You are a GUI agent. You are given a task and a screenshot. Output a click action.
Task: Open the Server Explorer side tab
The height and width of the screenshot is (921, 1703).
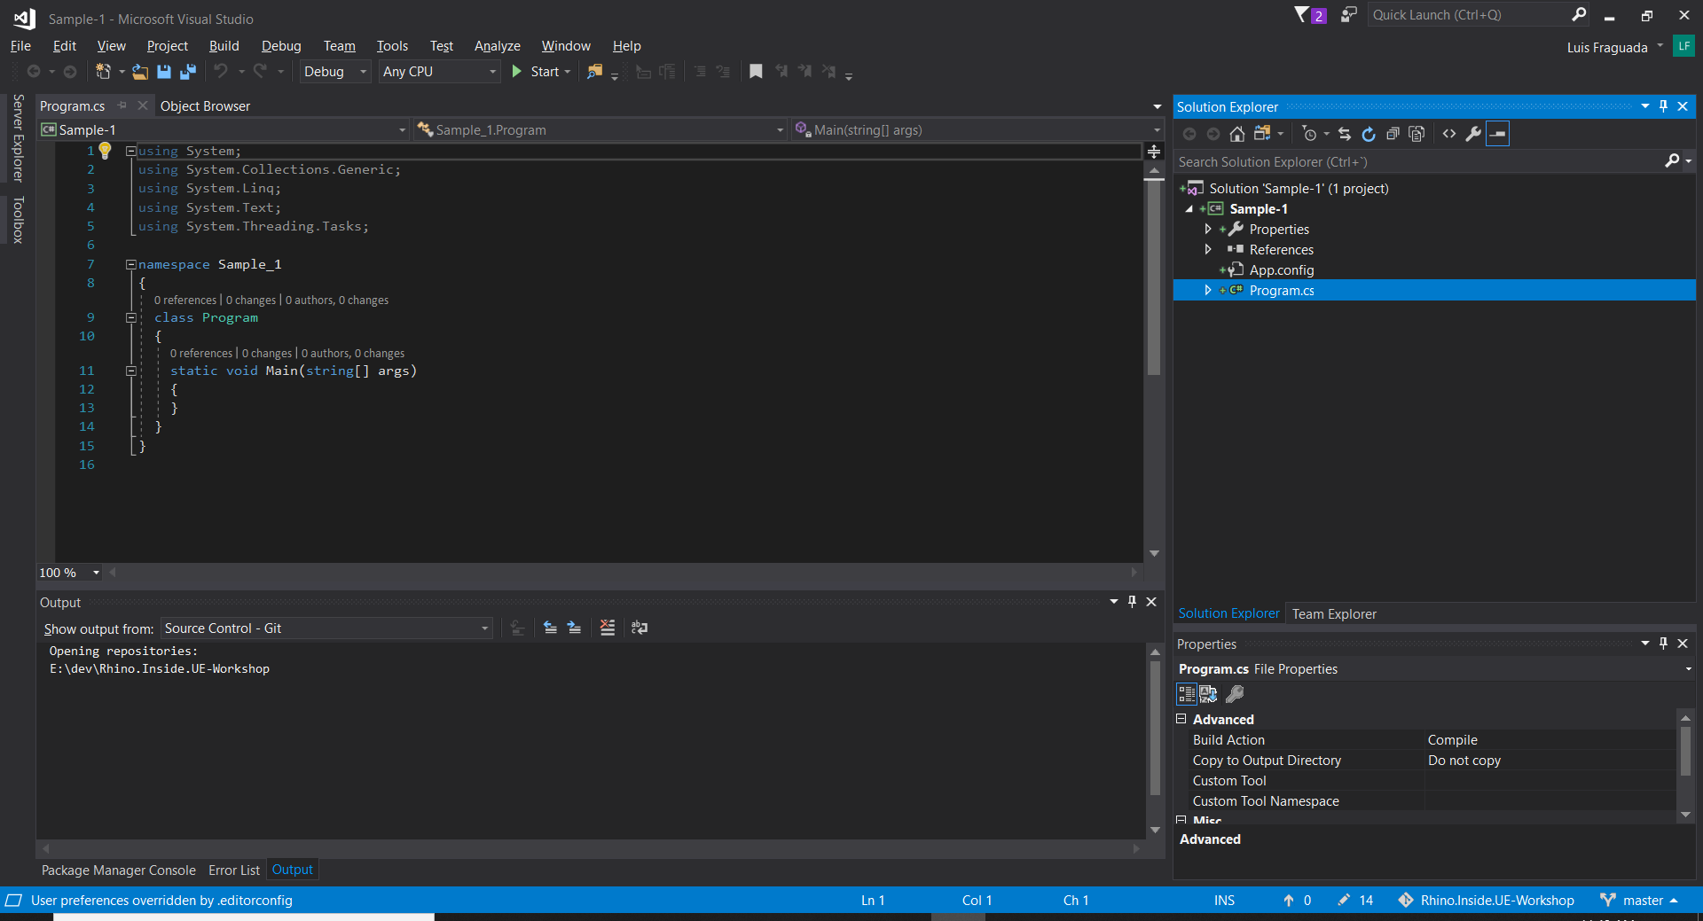(x=18, y=138)
